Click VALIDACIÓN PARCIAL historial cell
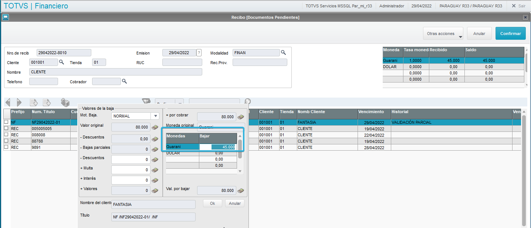This screenshot has width=531, height=228. 451,122
